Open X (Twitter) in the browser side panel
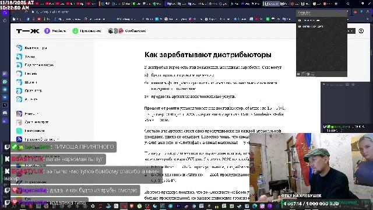Screen dimensions: 373x210 pyautogui.click(x=5, y=105)
